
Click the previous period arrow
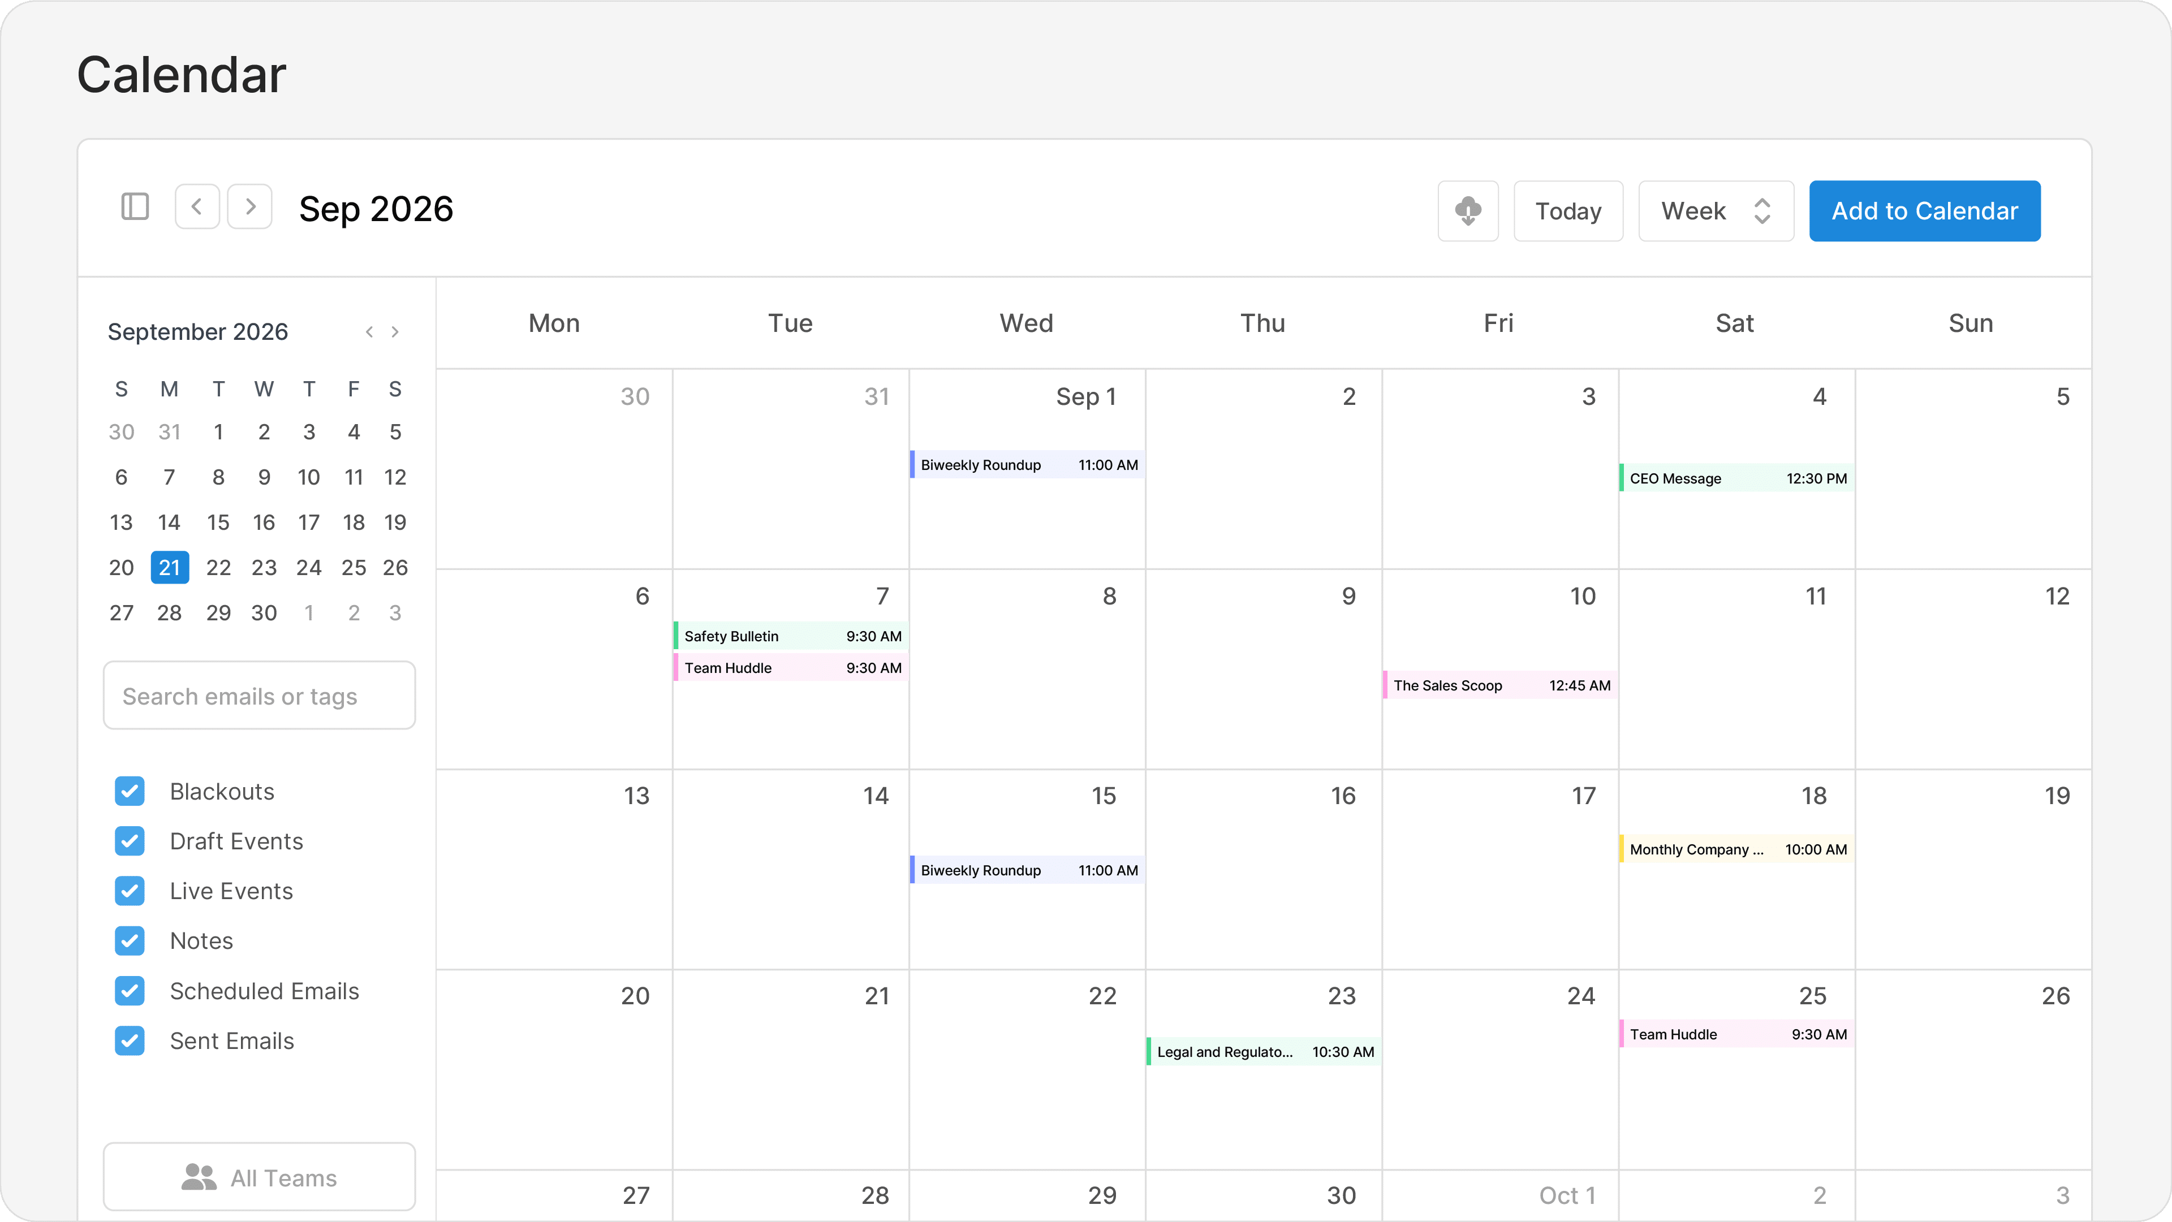click(197, 206)
